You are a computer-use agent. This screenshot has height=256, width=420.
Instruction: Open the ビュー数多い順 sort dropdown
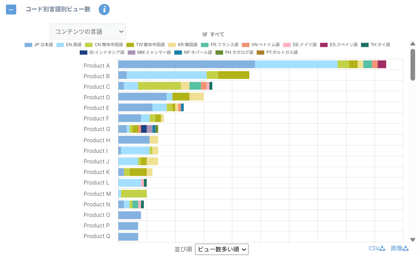click(222, 249)
